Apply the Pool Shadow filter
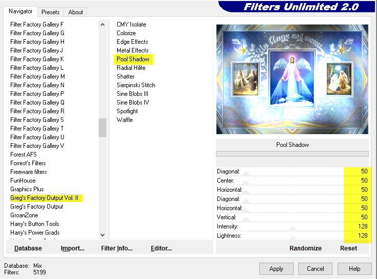The width and height of the screenshot is (377, 279). pos(276,269)
